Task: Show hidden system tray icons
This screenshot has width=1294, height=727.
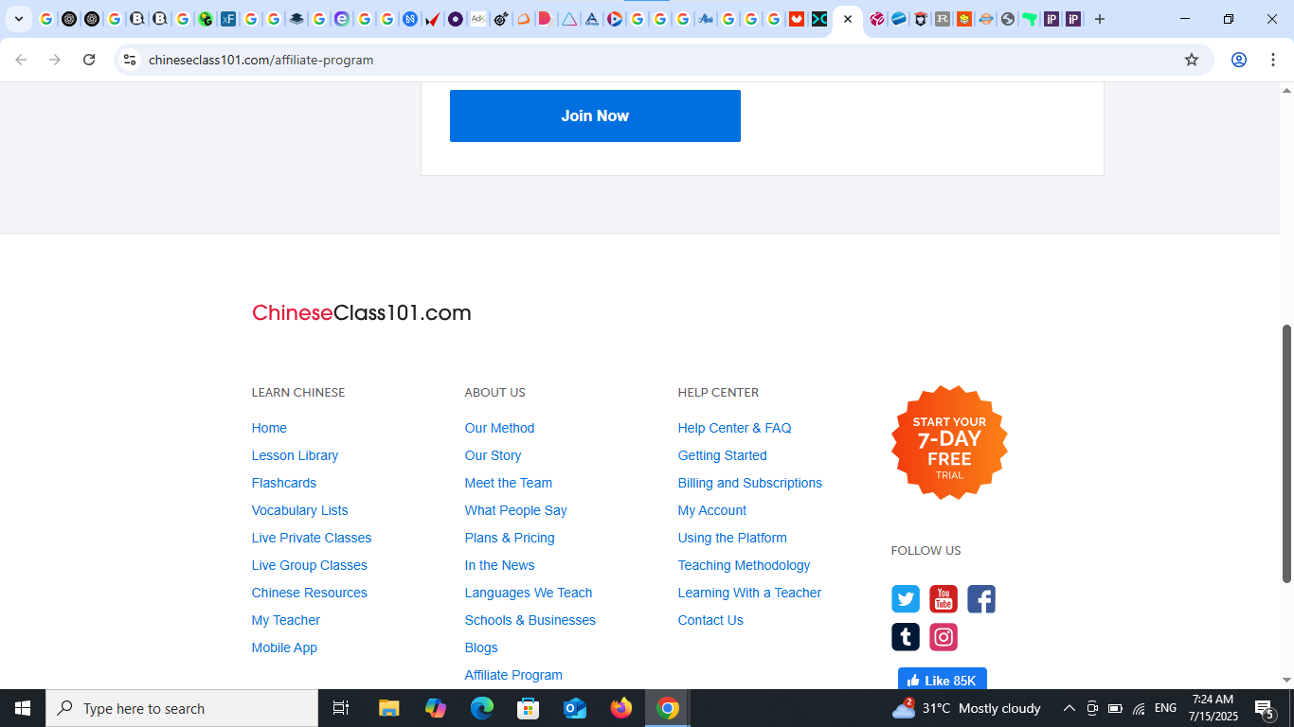Action: pos(1069,708)
